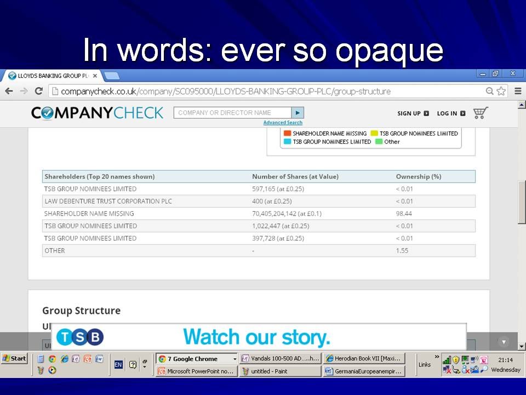Click the media player icon in quick launch
526x395 pixels.
coord(53,370)
